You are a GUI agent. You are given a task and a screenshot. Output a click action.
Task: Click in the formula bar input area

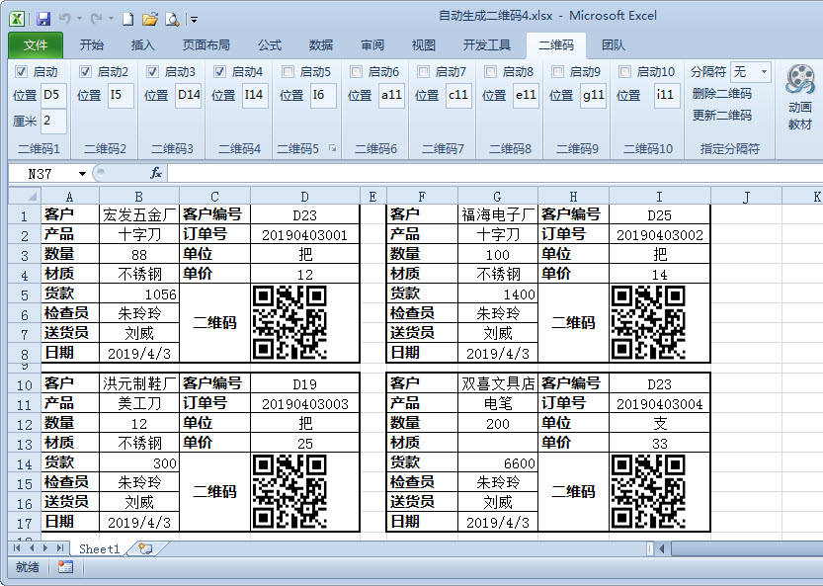click(x=495, y=173)
